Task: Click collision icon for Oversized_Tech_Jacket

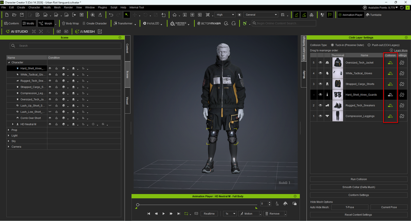Action: click(390, 63)
